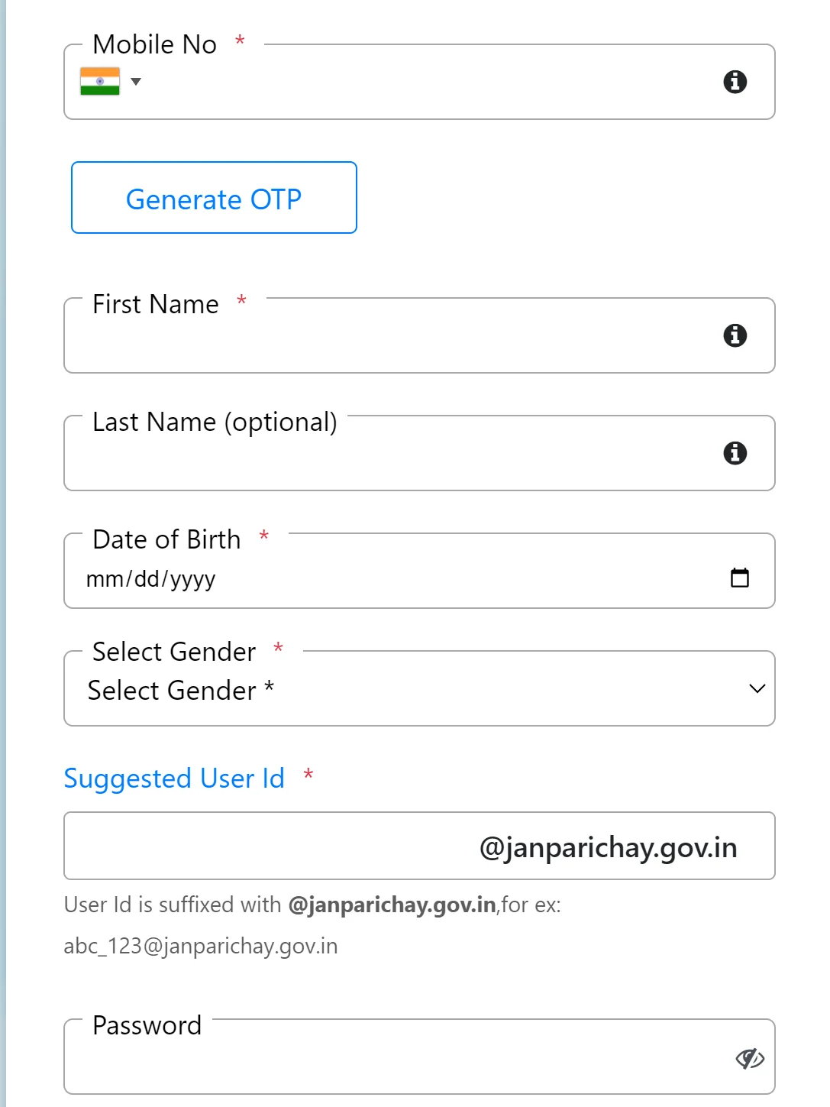Toggle password visibility eye icon
This screenshot has width=830, height=1107.
pos(750,1058)
